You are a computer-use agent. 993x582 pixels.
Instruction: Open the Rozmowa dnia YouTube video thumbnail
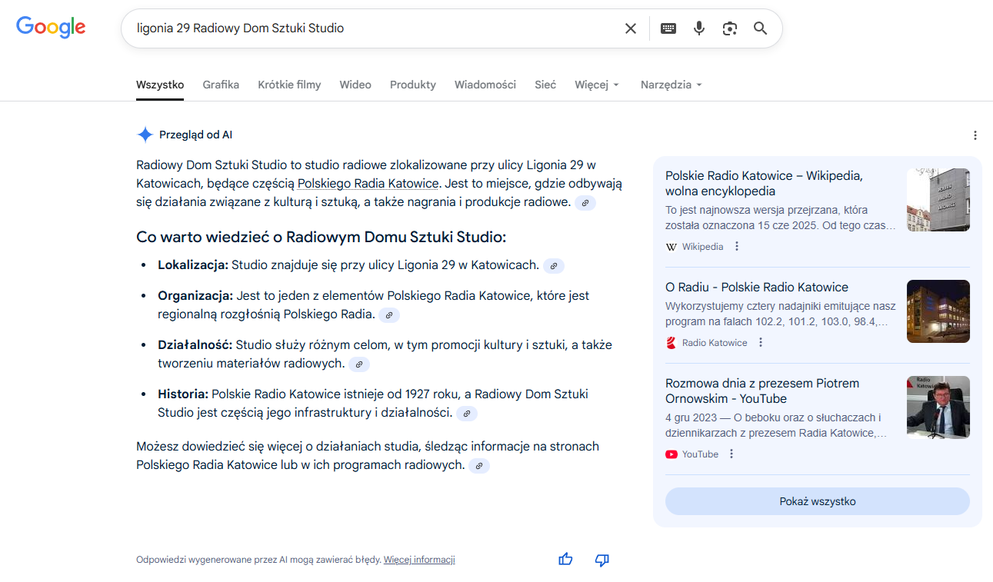pos(938,407)
